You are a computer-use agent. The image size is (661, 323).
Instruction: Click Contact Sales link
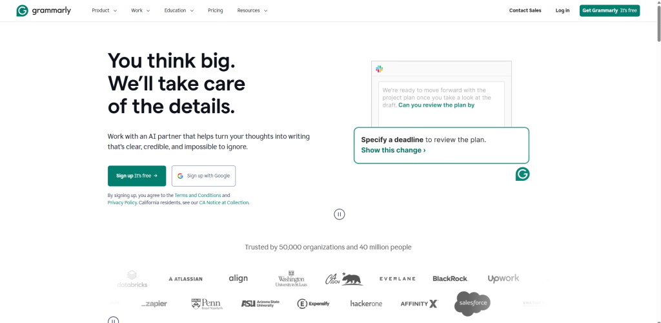coord(525,10)
